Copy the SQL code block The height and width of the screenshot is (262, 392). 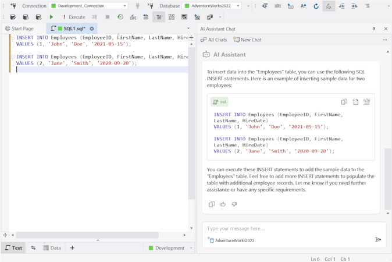point(344,102)
